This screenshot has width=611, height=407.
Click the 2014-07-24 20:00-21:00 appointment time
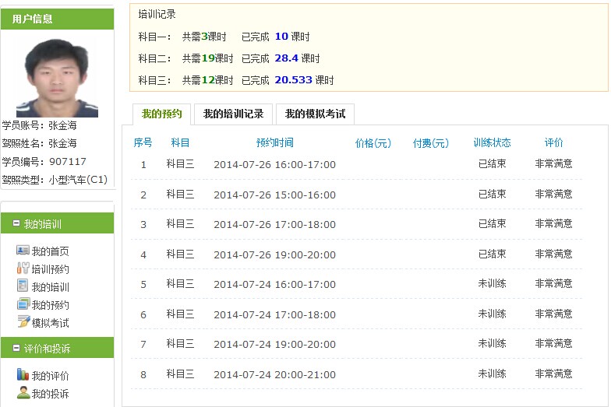point(274,374)
